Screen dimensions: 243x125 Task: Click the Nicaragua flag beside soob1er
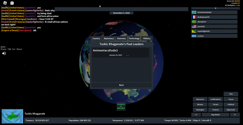click(x=194, y=36)
